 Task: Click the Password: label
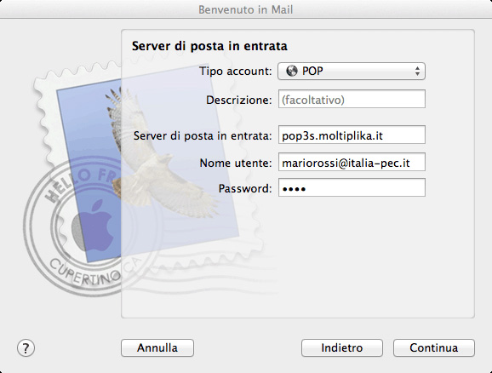(245, 188)
